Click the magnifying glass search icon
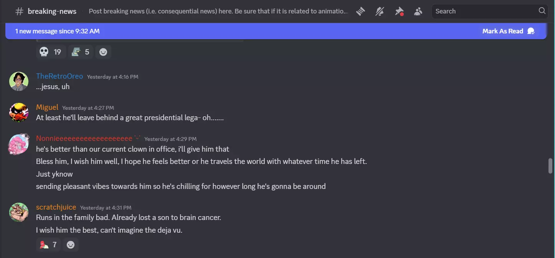The height and width of the screenshot is (258, 555). (542, 11)
